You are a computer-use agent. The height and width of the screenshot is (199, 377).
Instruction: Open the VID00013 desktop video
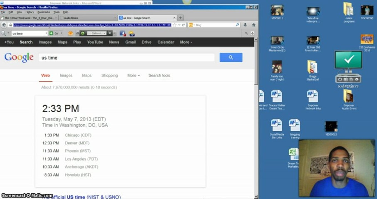331,128
